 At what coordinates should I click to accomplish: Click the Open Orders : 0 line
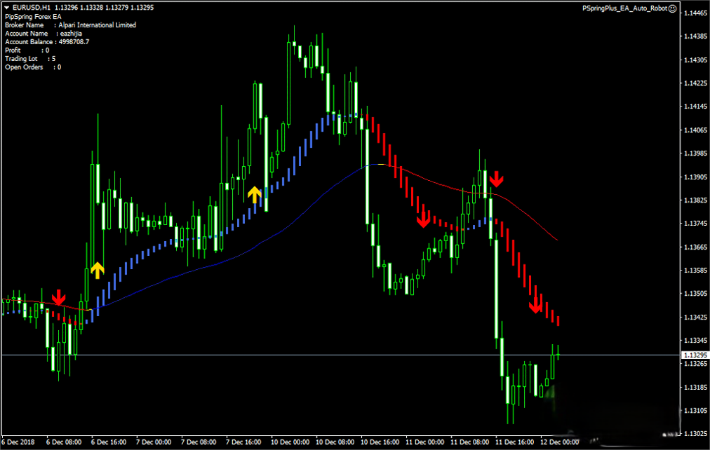click(33, 67)
